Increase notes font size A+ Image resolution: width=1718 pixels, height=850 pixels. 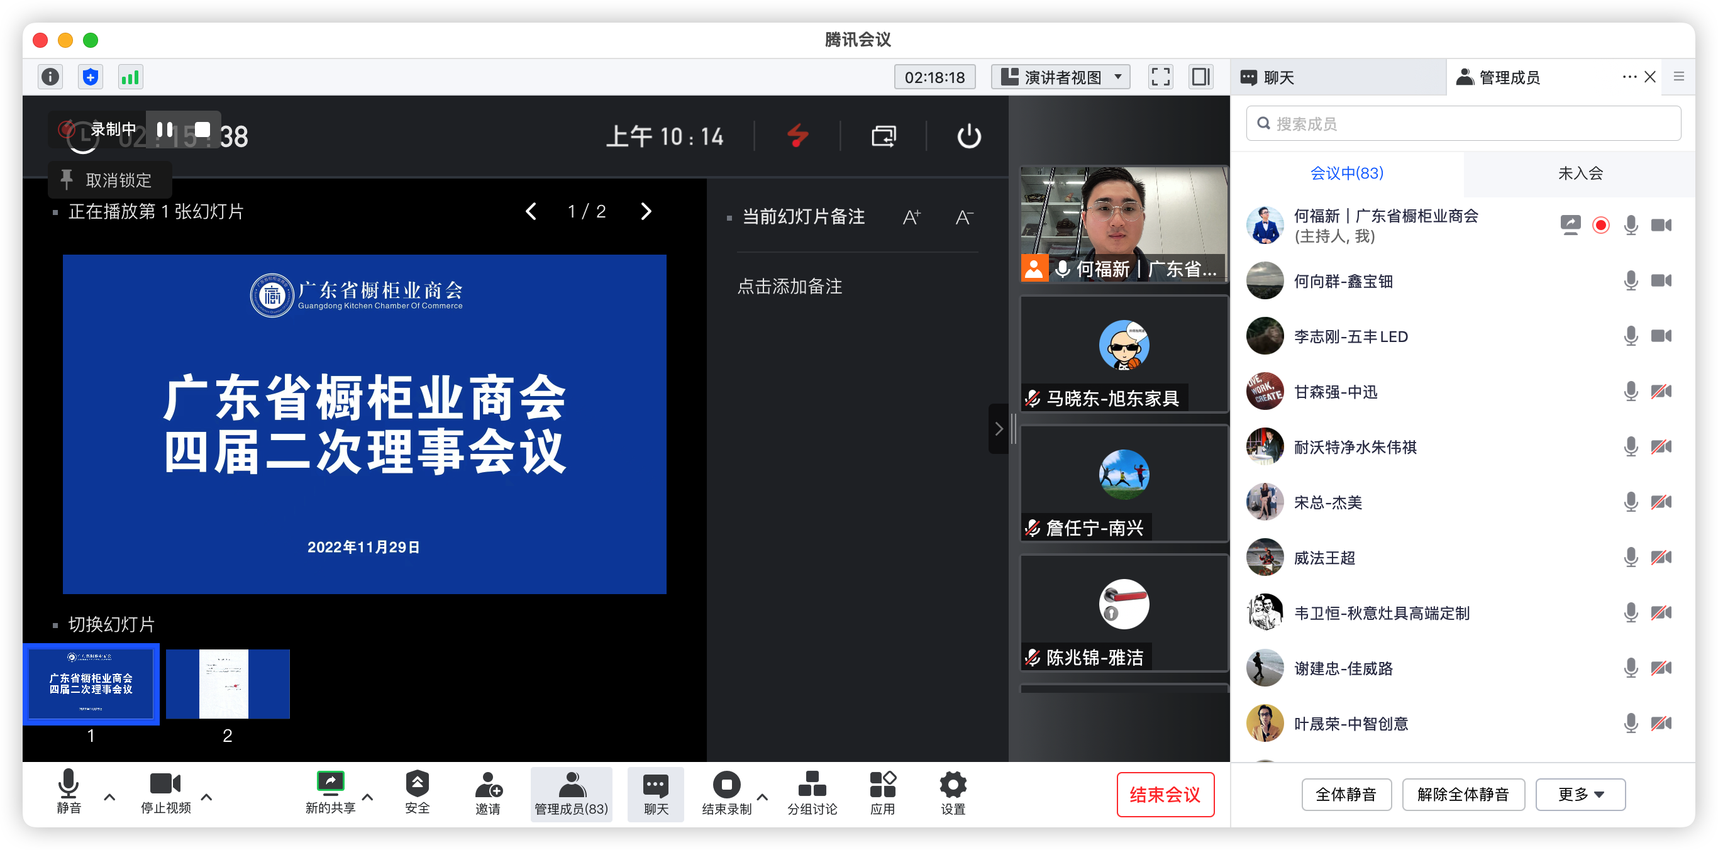pos(911,217)
